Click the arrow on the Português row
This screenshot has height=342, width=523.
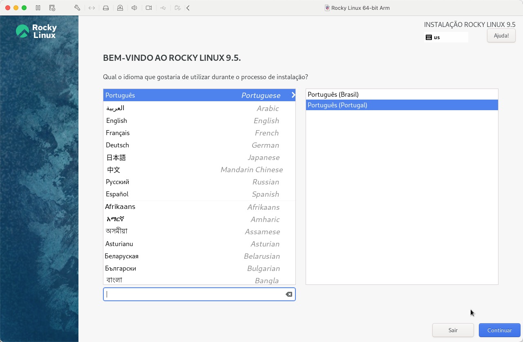(x=293, y=95)
